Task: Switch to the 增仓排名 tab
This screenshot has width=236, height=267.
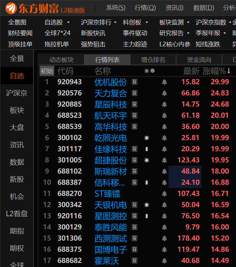Action: tap(153, 60)
